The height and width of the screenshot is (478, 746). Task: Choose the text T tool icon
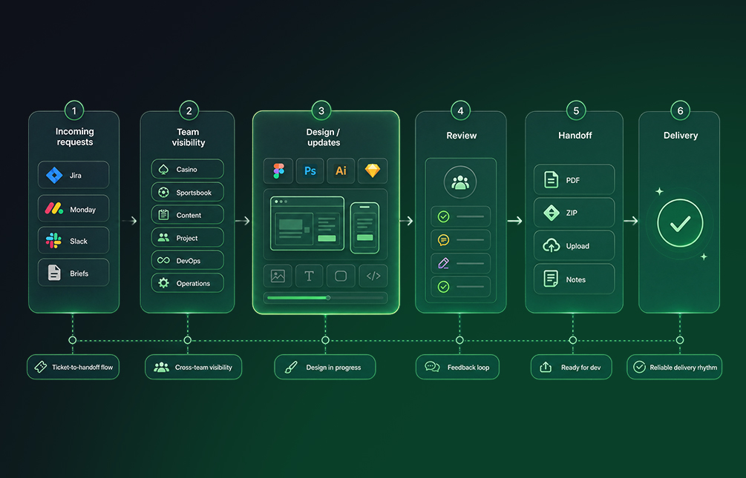click(x=310, y=276)
